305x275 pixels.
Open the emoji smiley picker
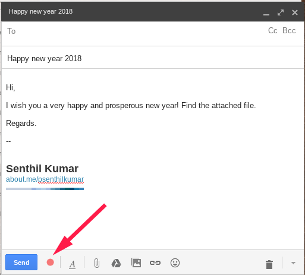click(x=175, y=263)
